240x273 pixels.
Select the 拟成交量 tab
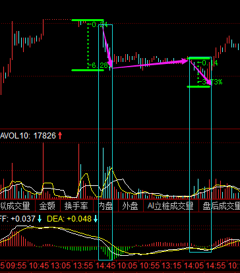coord(15,206)
